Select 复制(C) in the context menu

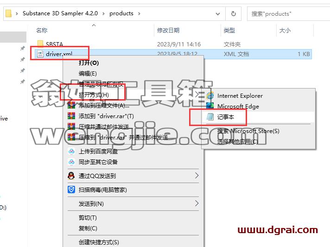88,228
